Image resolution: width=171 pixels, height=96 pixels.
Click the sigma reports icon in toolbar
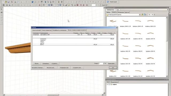[x=62, y=2]
